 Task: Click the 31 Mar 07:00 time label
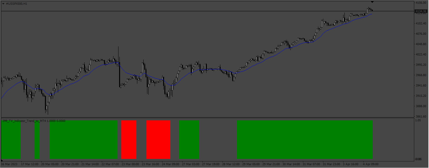tap(311, 164)
